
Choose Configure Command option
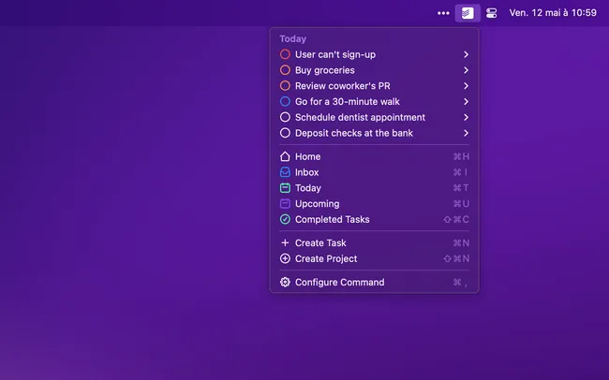click(339, 283)
